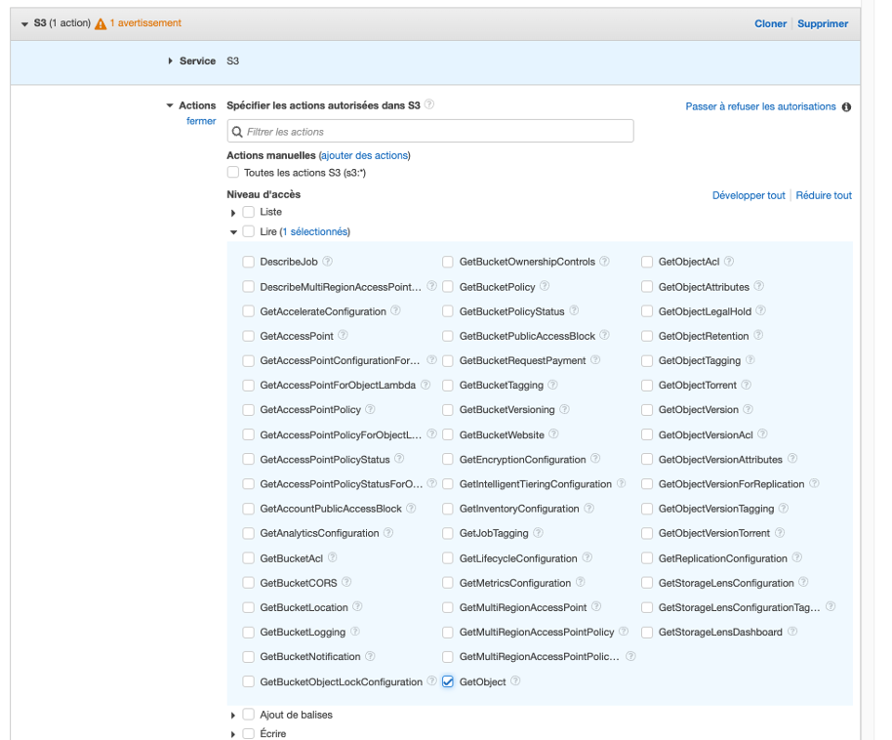892x740 pixels.
Task: Click Réduire tout link
Action: pyautogui.click(x=824, y=195)
